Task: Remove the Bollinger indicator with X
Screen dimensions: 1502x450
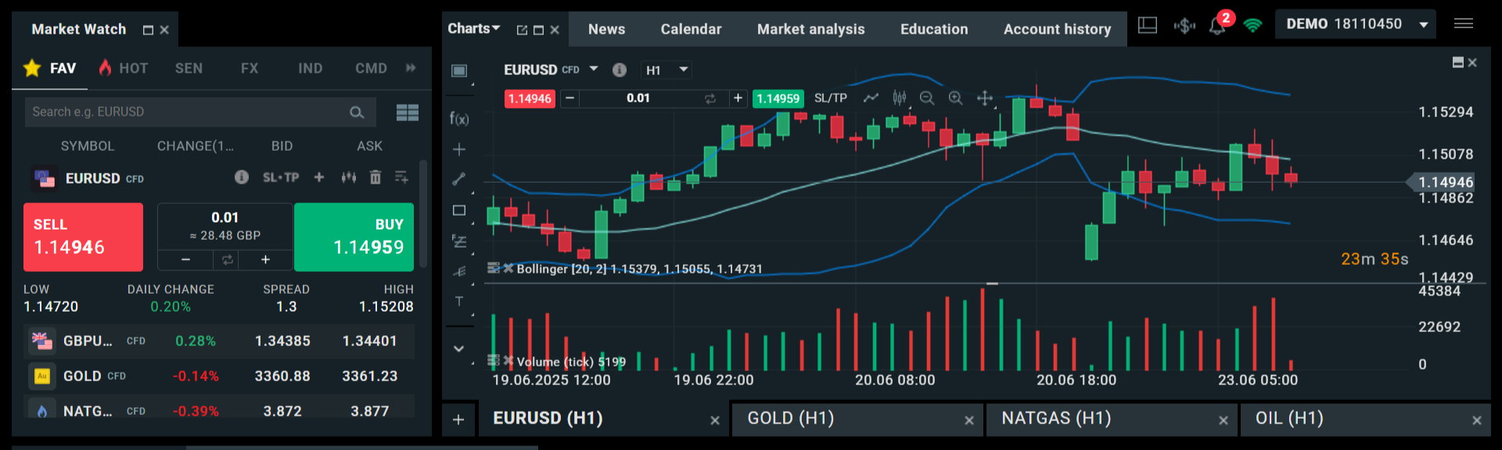Action: [508, 268]
